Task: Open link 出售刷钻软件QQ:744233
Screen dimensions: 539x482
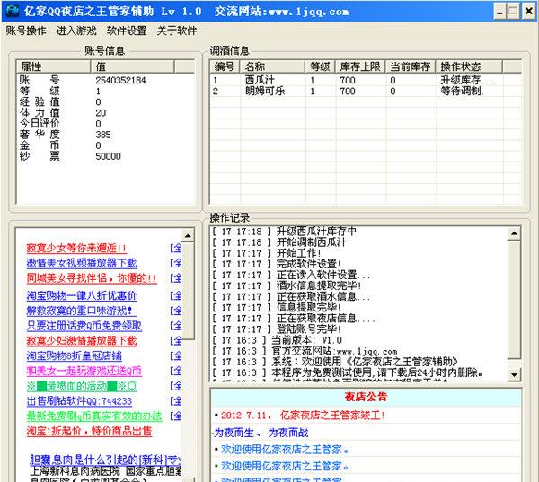Action: (79, 400)
